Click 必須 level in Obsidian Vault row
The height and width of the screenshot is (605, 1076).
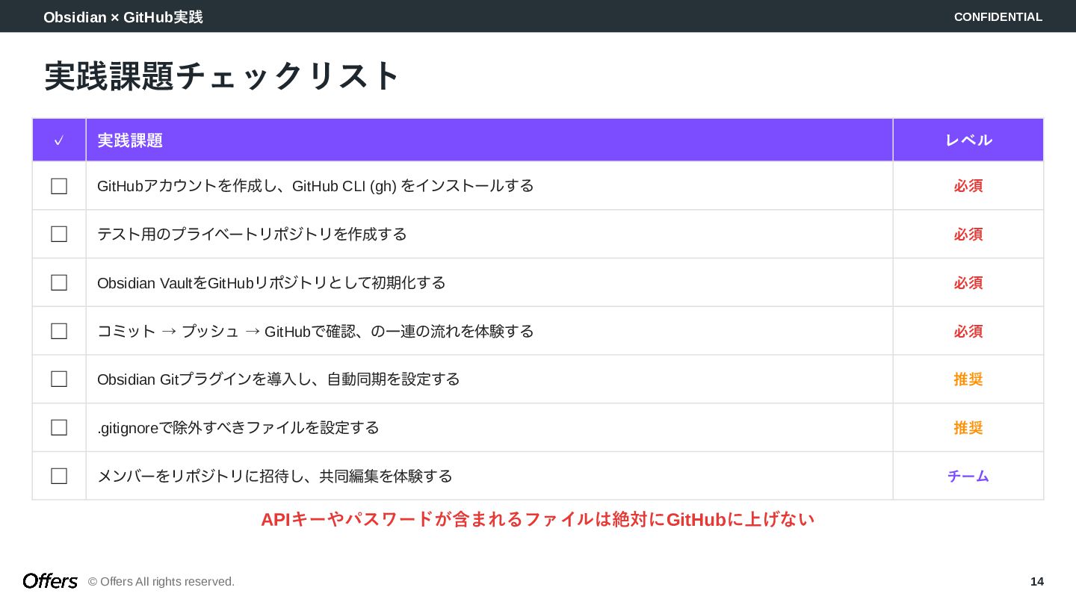[968, 283]
